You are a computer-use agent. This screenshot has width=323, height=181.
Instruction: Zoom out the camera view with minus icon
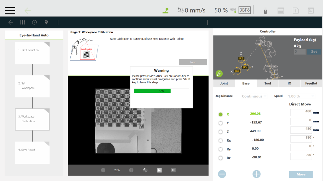[x=103, y=170]
